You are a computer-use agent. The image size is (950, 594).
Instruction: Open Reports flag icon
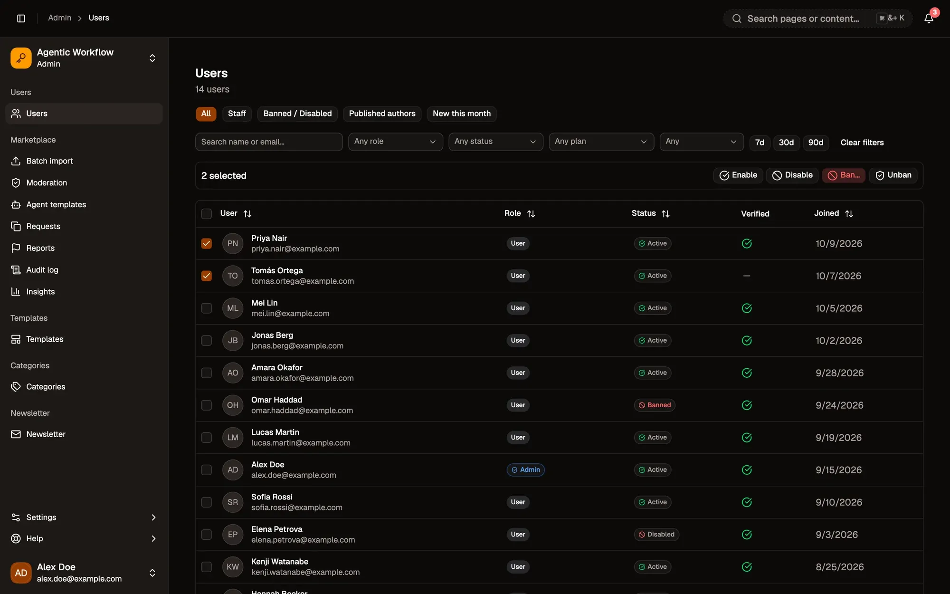(16, 248)
